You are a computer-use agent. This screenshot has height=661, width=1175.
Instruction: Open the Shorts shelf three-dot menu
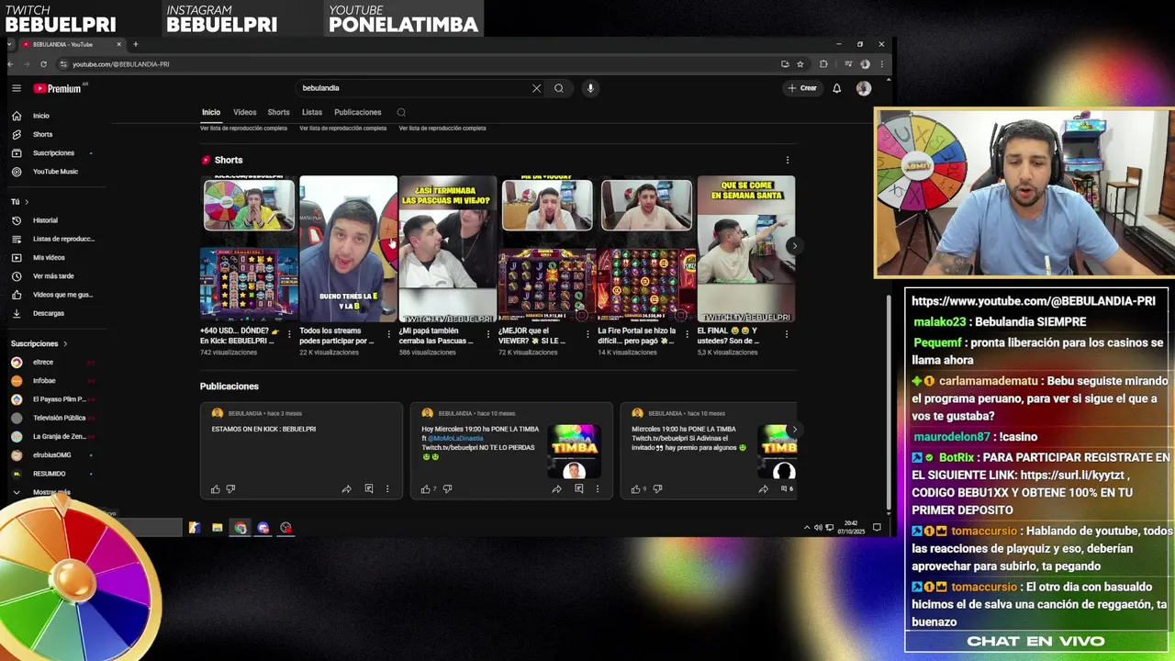787,160
